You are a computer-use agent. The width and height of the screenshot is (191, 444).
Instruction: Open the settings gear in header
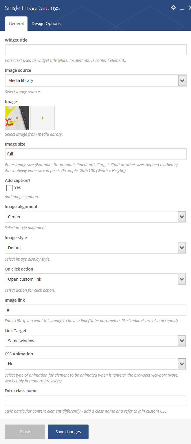(173, 8)
